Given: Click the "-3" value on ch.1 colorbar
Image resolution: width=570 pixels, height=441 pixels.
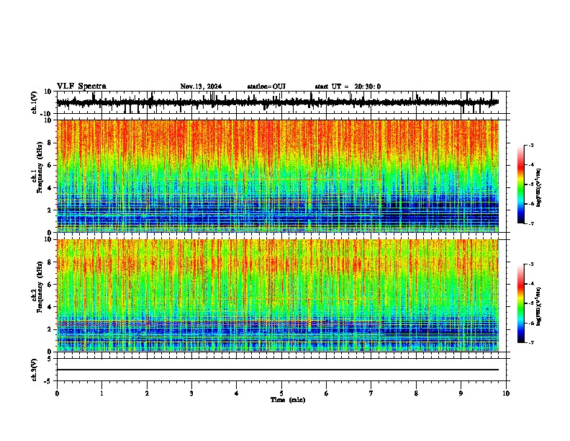Looking at the screenshot, I should click(531, 145).
